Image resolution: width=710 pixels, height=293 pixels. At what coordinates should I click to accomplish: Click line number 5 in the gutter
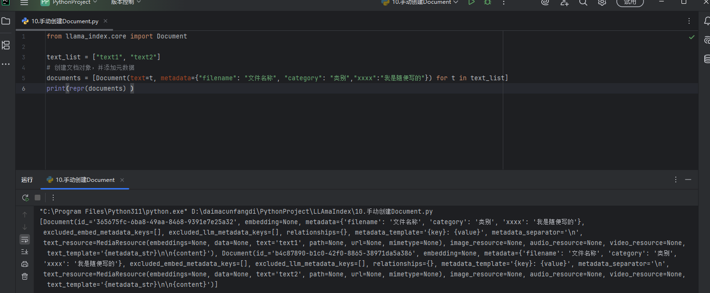23,78
